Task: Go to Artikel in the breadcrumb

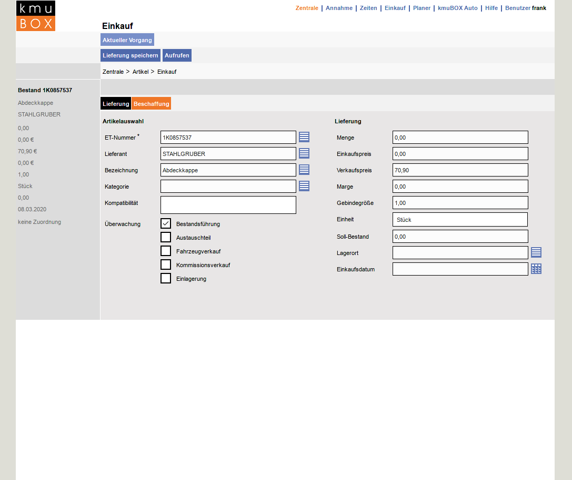Action: [141, 72]
